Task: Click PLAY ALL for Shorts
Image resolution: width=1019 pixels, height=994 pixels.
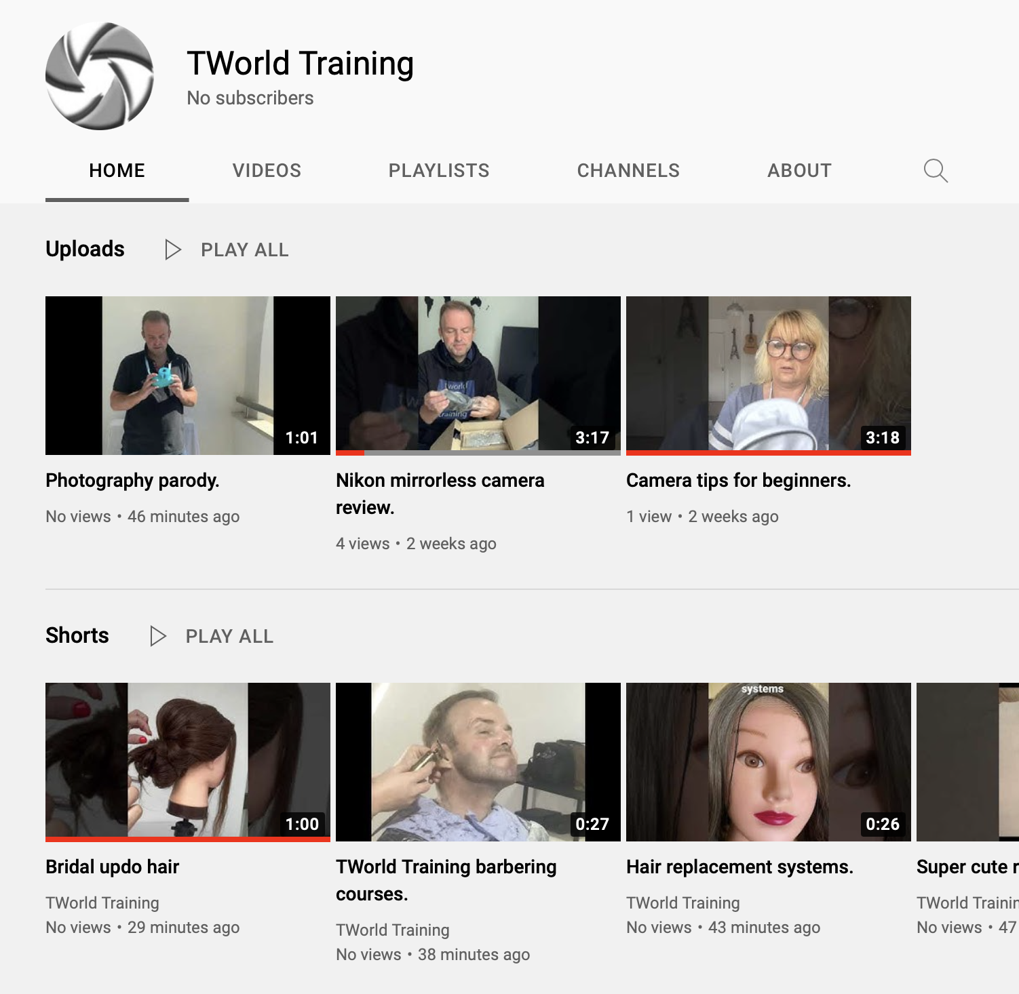Action: point(230,637)
